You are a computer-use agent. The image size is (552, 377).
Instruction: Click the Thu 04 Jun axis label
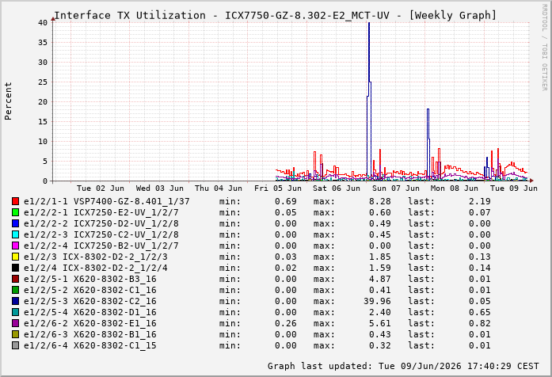tap(219, 188)
